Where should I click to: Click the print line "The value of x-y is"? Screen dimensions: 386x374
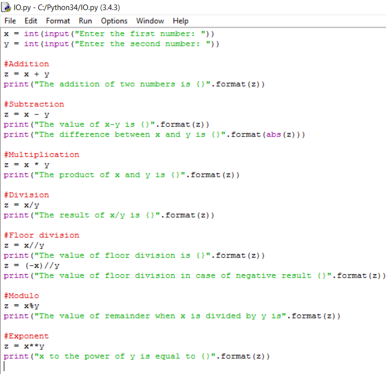[106, 124]
